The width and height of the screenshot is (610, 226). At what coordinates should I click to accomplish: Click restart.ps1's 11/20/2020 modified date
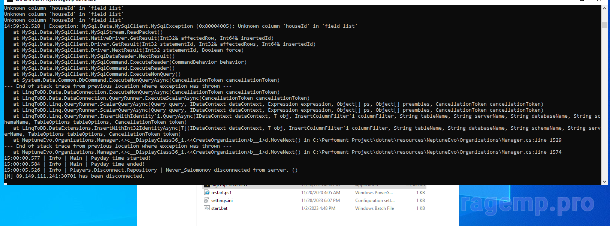click(x=321, y=193)
